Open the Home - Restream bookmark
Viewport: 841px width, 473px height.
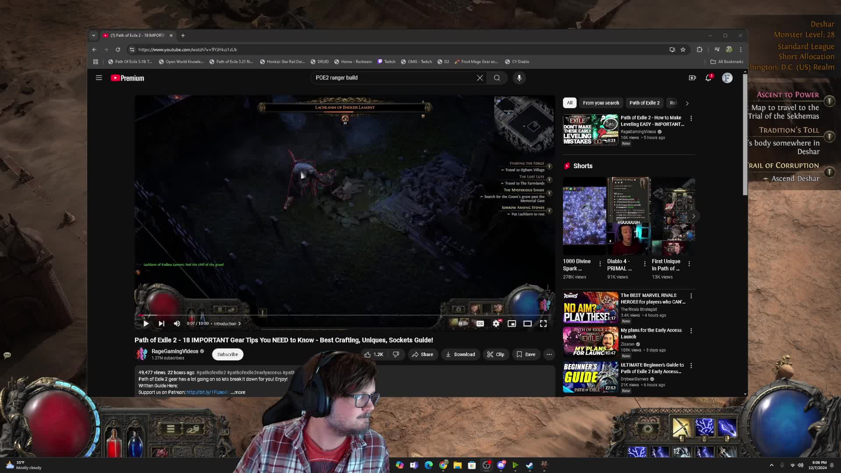click(x=353, y=62)
